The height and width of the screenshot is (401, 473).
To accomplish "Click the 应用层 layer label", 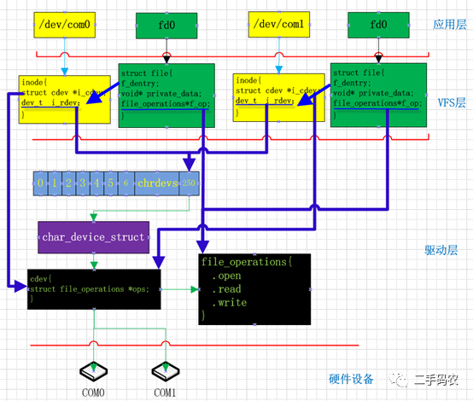I will 449,25.
